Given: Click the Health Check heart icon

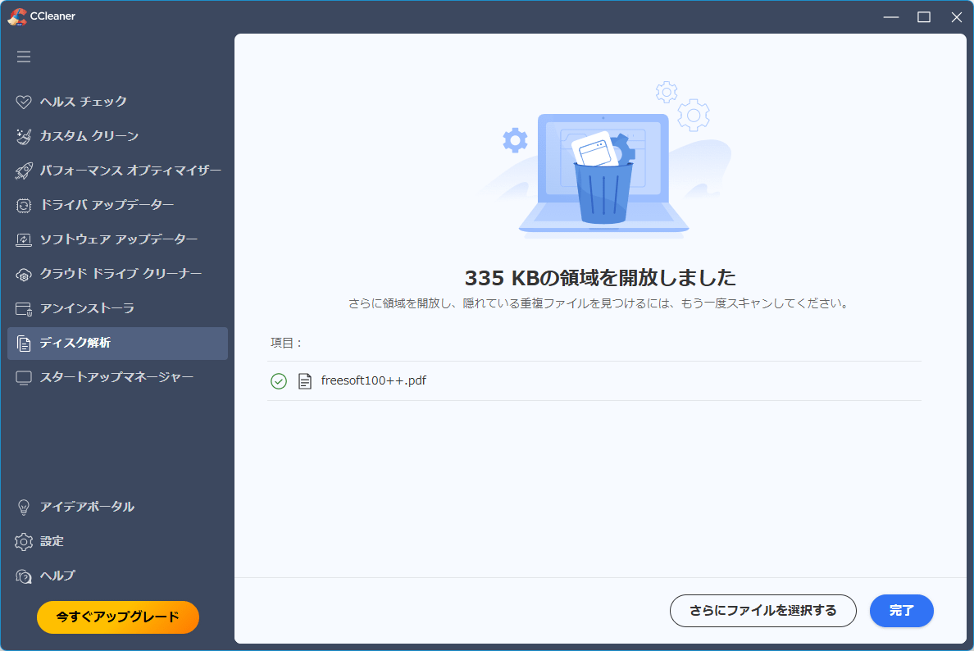Looking at the screenshot, I should (x=24, y=102).
